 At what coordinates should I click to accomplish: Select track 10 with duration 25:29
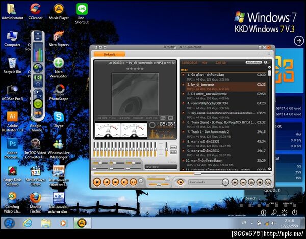pos(224,163)
